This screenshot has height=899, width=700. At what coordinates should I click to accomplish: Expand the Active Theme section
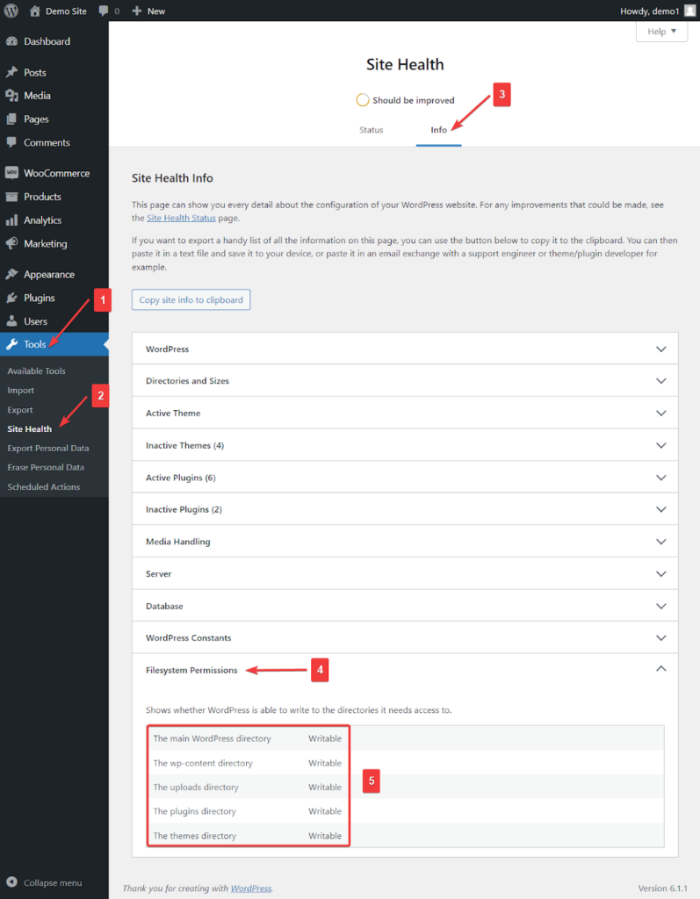[x=405, y=413]
